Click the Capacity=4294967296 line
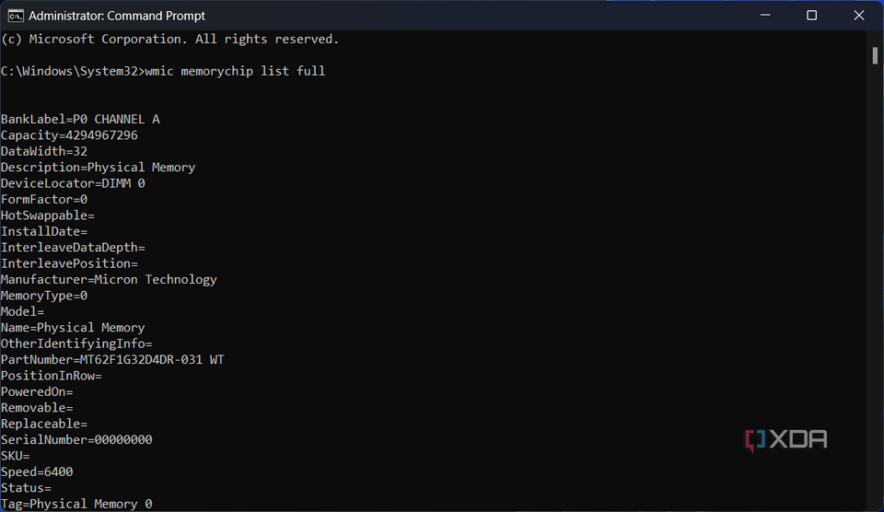This screenshot has width=884, height=512. [x=69, y=135]
